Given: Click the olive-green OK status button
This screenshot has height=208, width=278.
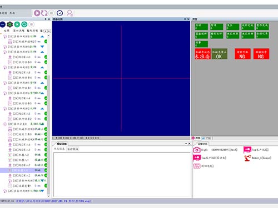Looking at the screenshot, I should 220,54.
